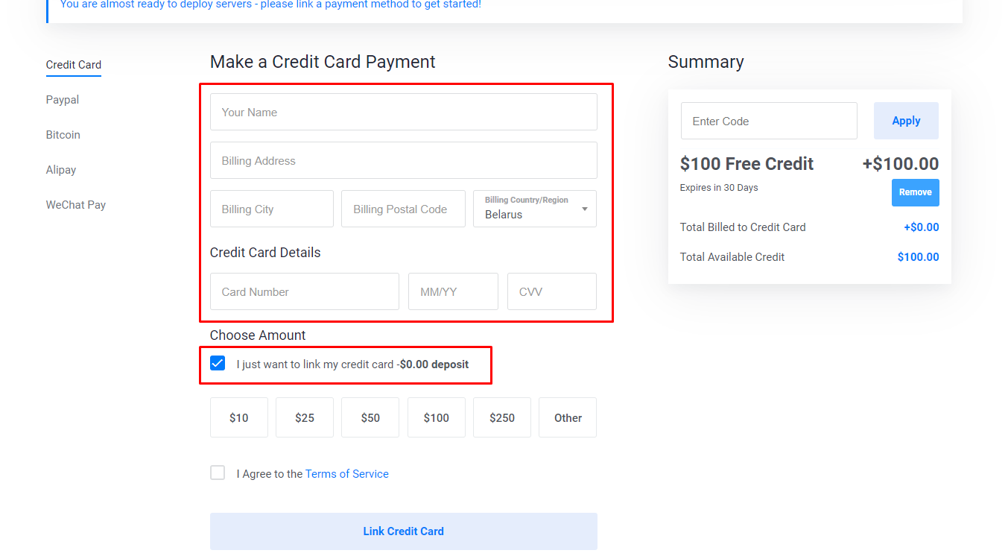Select the $100 deposit amount
This screenshot has height=559, width=1008.
(x=437, y=418)
